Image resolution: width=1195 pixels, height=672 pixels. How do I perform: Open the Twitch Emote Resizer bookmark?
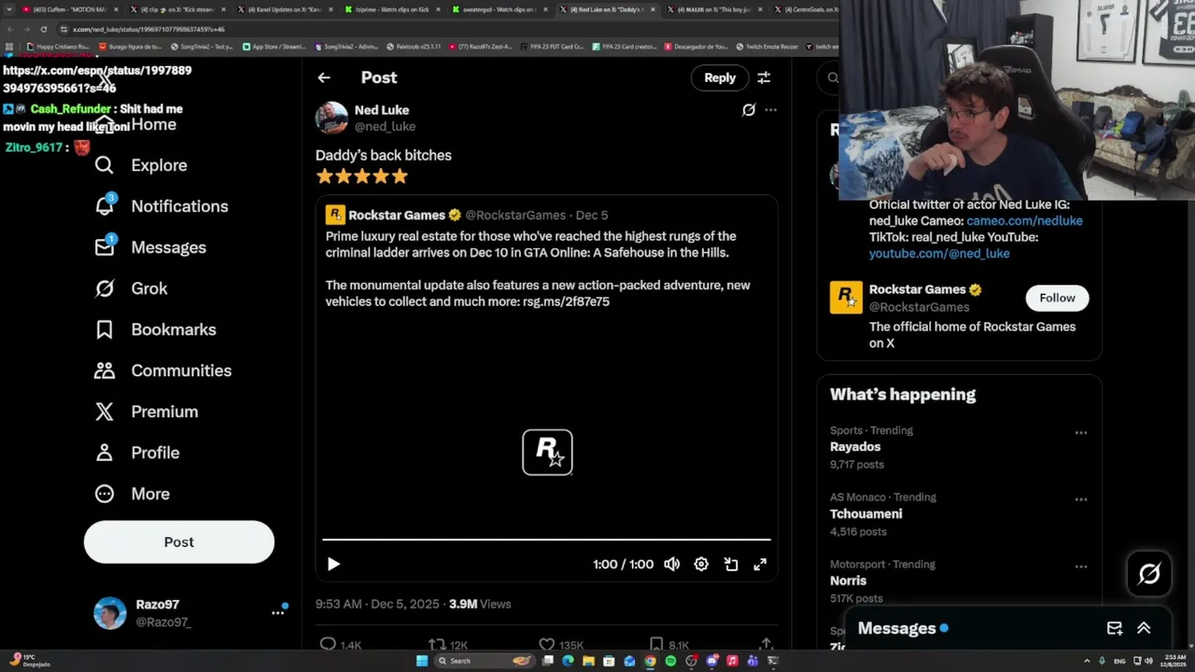pyautogui.click(x=766, y=47)
